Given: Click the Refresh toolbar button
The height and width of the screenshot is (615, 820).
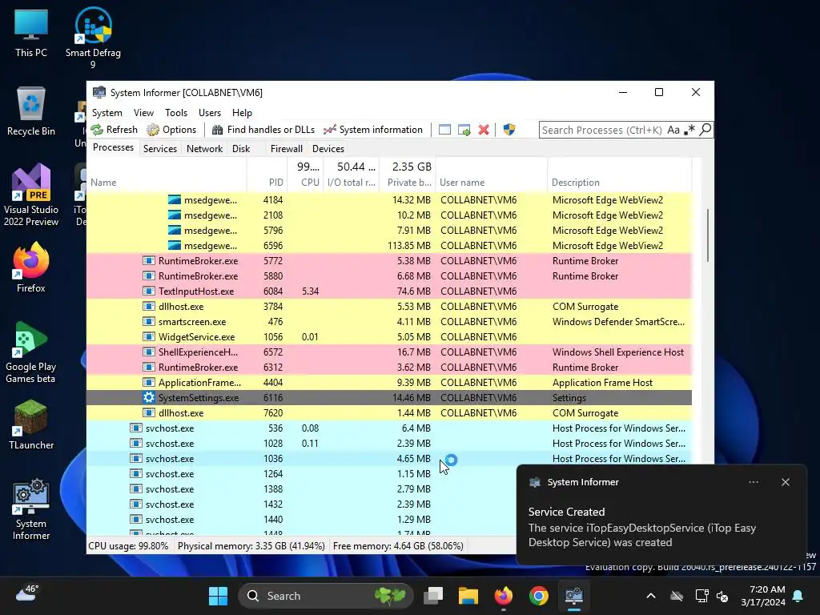Looking at the screenshot, I should coord(114,130).
